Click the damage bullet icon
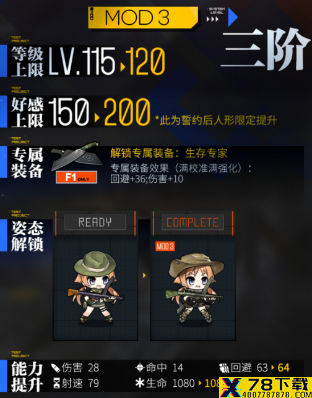 pos(56,368)
